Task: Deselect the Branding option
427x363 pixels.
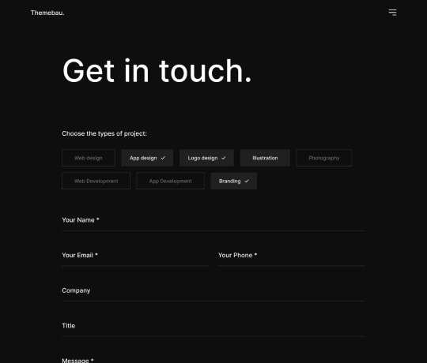Action: [x=233, y=181]
